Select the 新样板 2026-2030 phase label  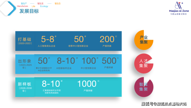pos(25,87)
